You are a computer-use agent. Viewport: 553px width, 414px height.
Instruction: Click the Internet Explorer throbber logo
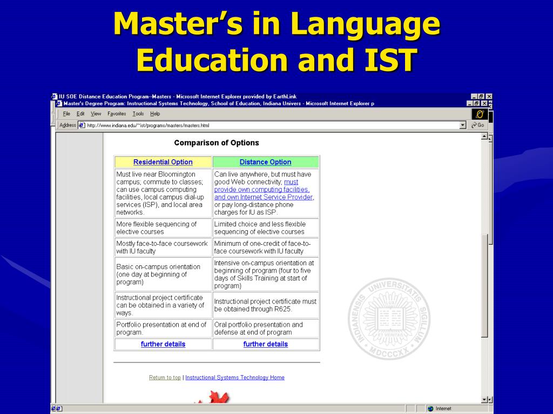coord(480,114)
